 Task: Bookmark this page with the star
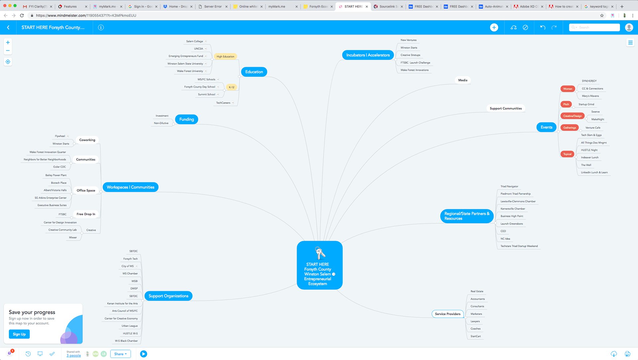tap(602, 15)
